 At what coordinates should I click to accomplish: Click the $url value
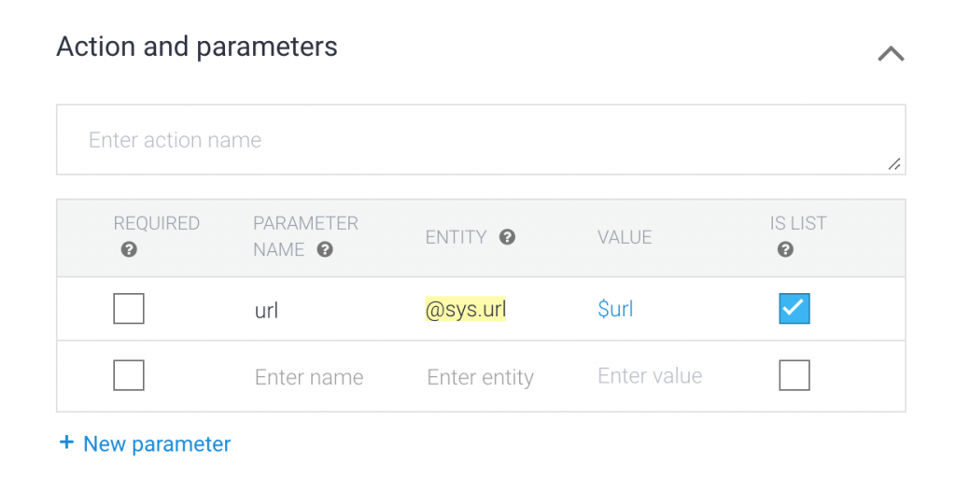coord(615,310)
